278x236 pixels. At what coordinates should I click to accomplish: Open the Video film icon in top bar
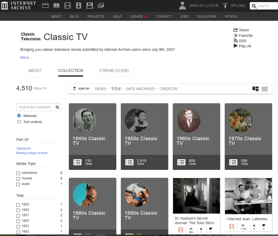pos(68,5)
